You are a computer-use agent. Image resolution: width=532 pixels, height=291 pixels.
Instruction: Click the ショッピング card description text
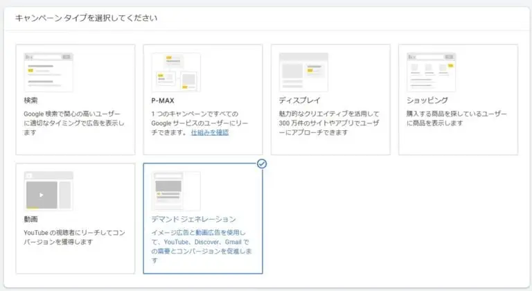[x=456, y=118]
